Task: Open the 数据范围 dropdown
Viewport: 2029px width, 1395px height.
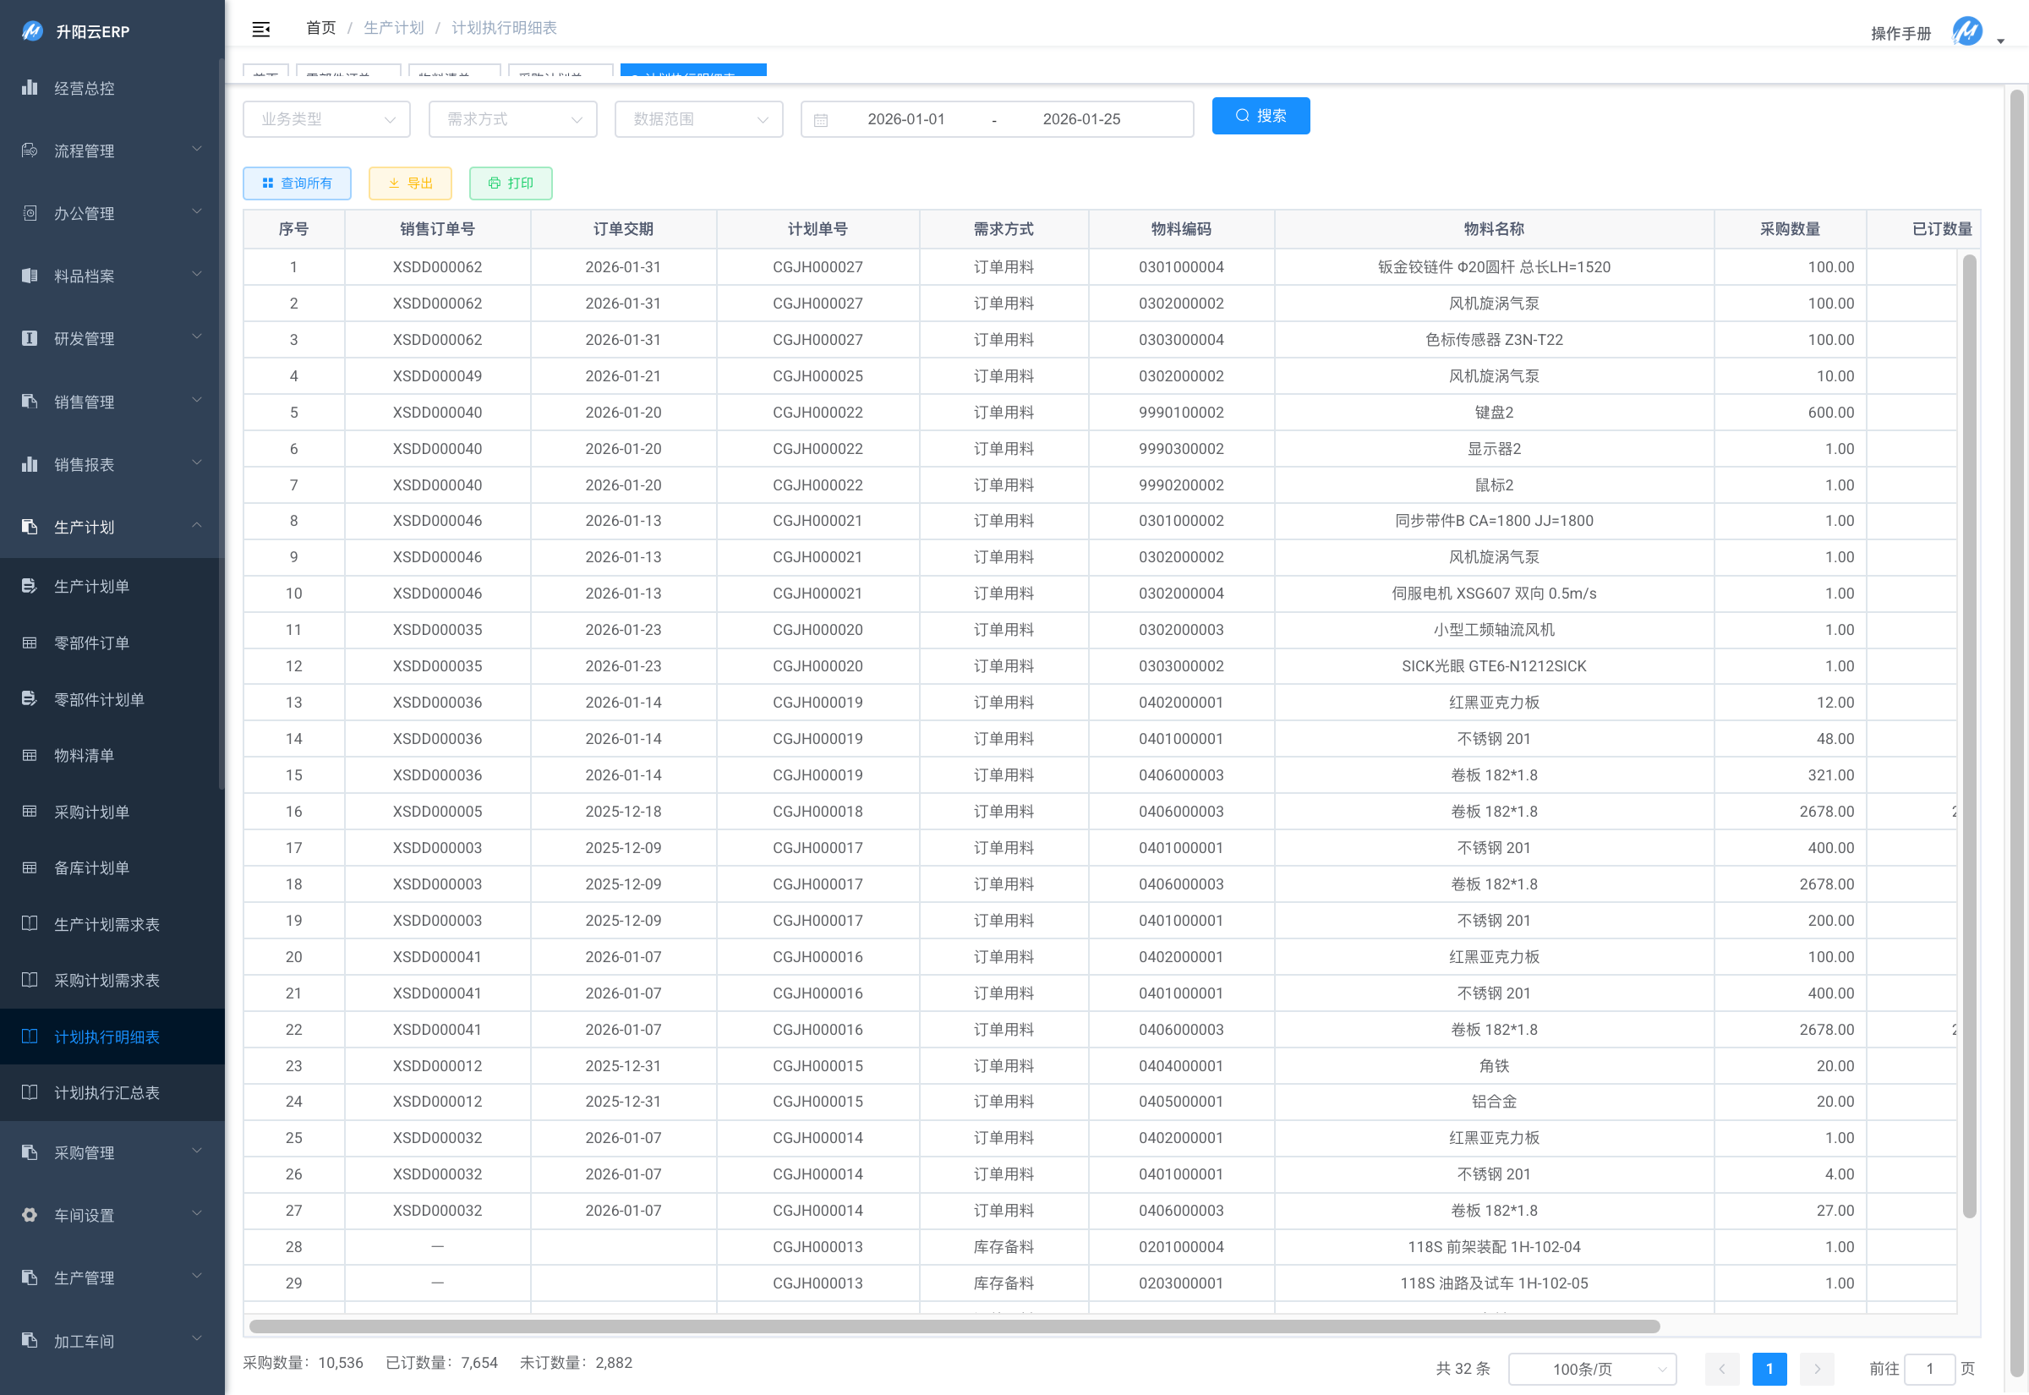Action: (699, 119)
